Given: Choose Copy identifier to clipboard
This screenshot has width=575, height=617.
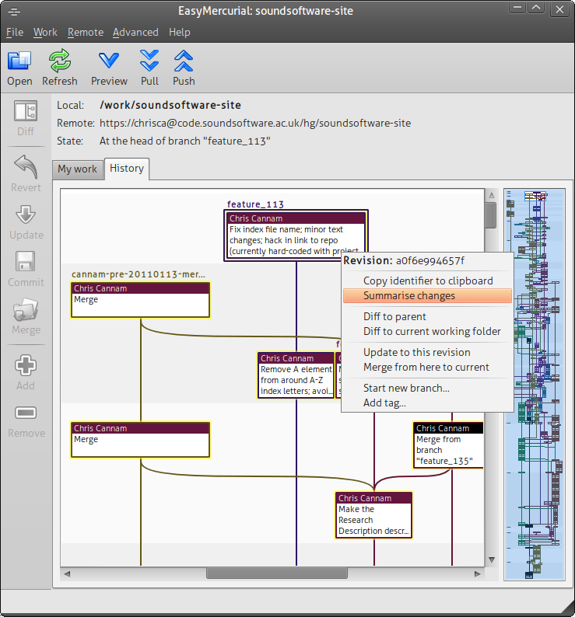Looking at the screenshot, I should click(428, 281).
